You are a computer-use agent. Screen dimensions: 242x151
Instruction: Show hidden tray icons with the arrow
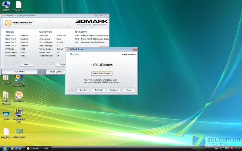coord(221,148)
